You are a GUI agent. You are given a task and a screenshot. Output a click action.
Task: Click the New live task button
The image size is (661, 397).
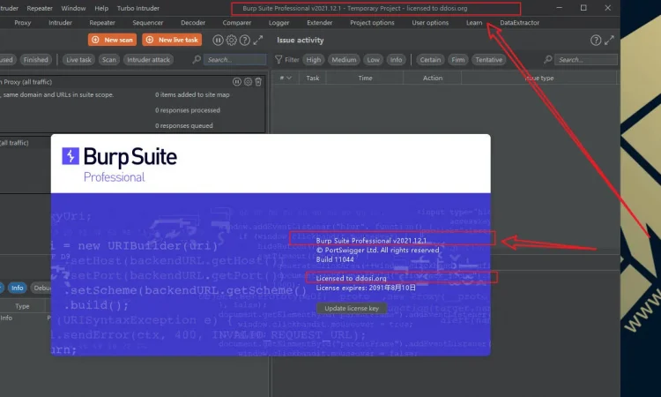click(x=172, y=40)
